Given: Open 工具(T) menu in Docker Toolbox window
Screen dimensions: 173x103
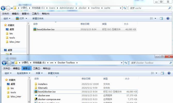Looking at the screenshot, I should [37, 68].
